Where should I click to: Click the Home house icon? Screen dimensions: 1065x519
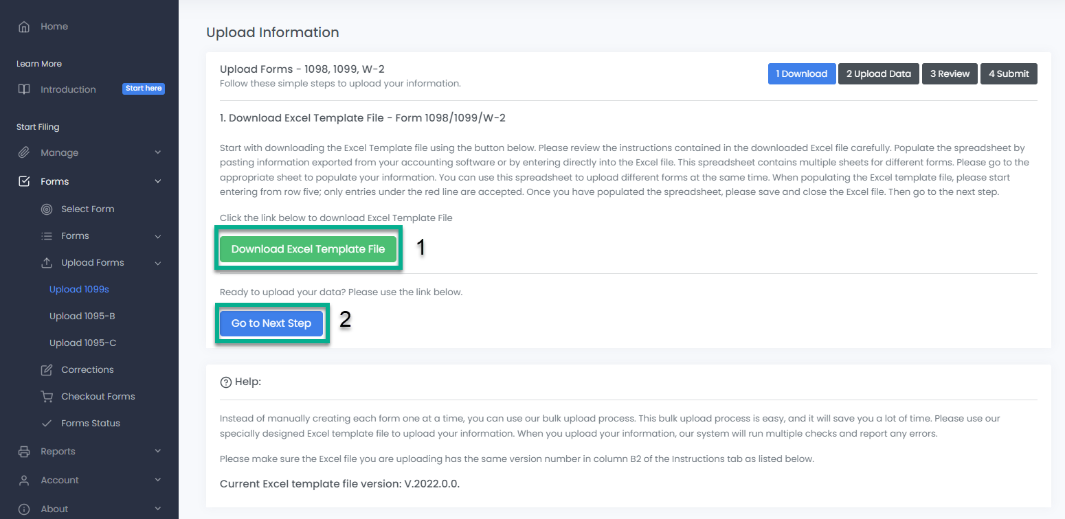click(x=24, y=27)
